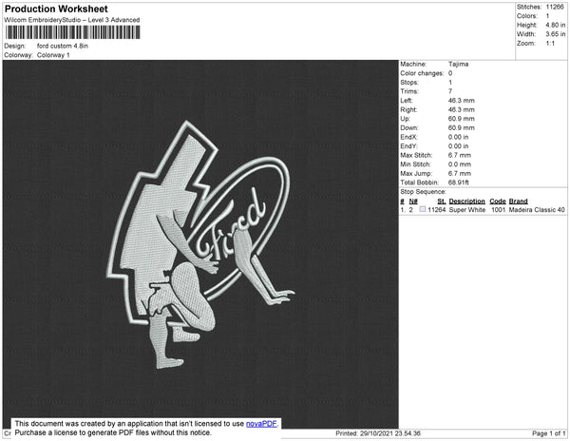Select the 'Colorway 1' value
Image resolution: width=570 pixels, height=441 pixels.
point(53,55)
